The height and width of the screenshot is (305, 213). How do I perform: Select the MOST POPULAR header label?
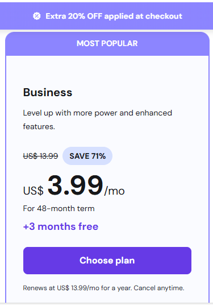pos(107,43)
